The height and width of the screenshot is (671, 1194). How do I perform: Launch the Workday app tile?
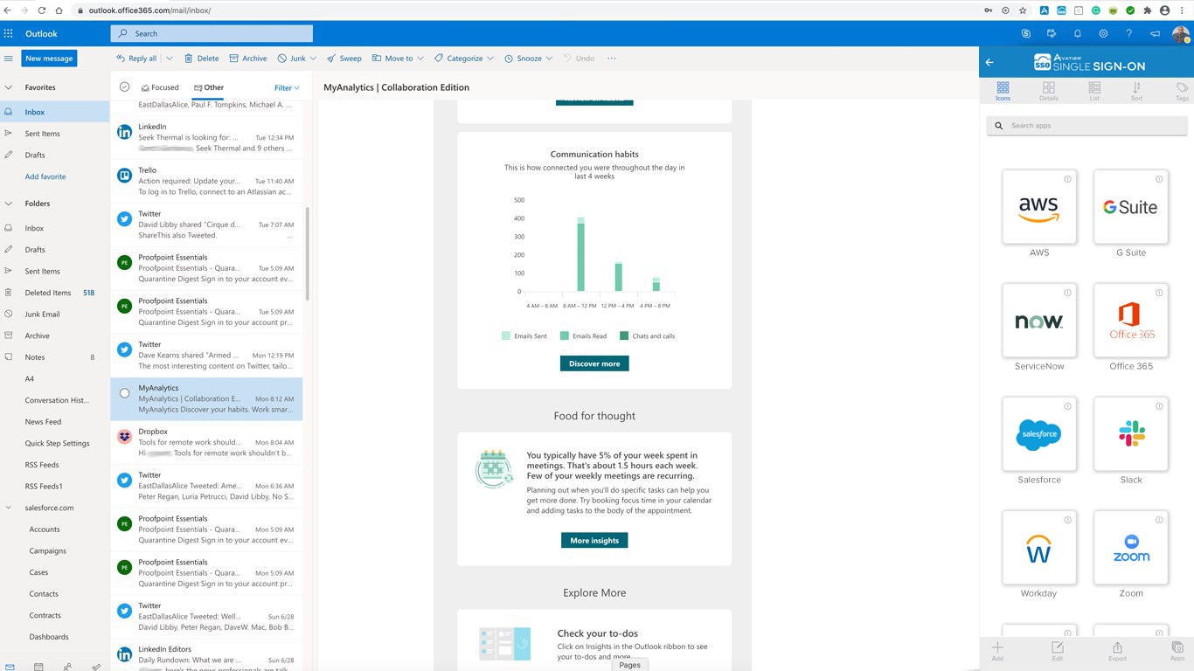[x=1039, y=548]
